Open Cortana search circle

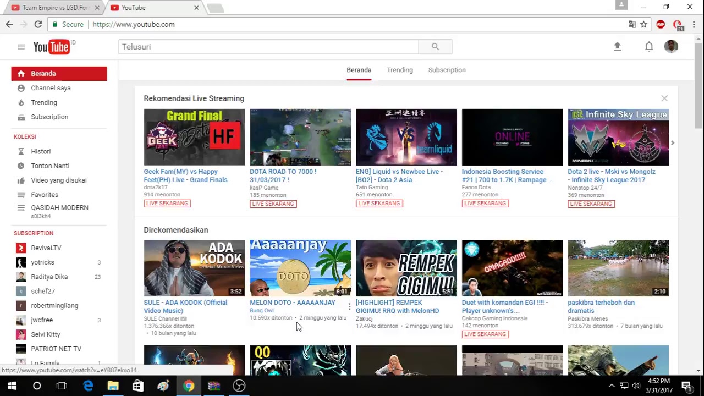(x=37, y=386)
